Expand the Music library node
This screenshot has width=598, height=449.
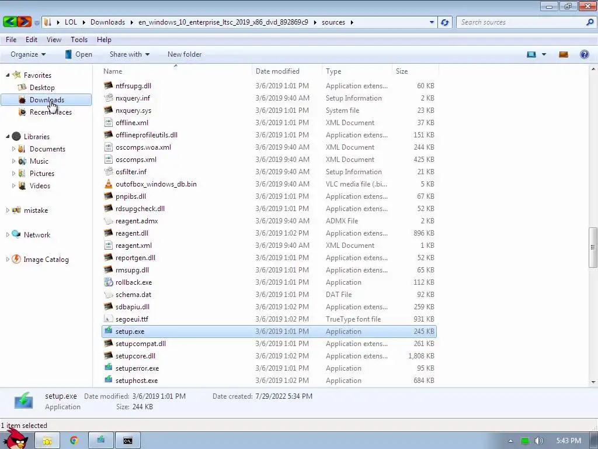pyautogui.click(x=14, y=161)
